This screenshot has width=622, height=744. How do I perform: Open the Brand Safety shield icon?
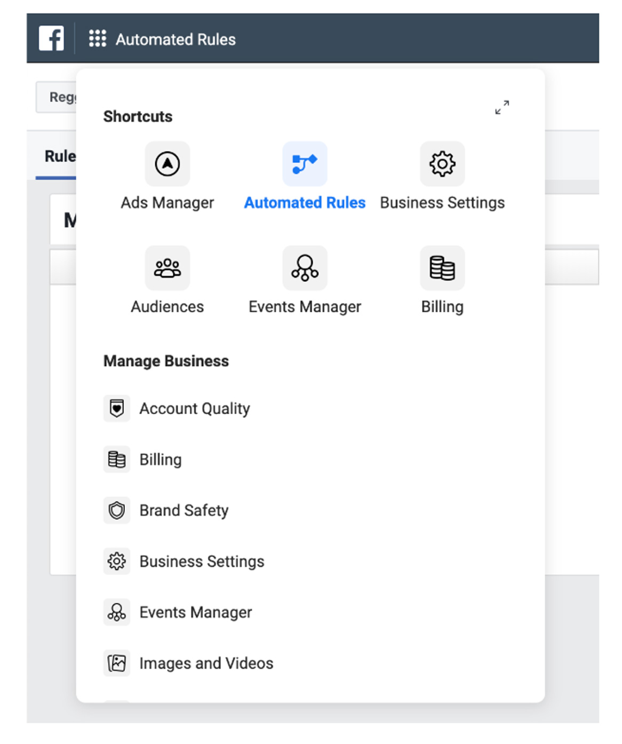pyautogui.click(x=117, y=510)
